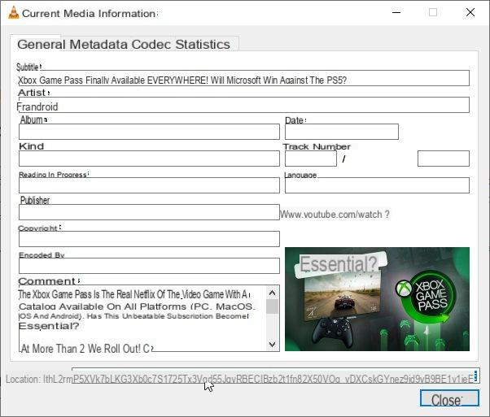Click the Track Number label

coord(317,146)
